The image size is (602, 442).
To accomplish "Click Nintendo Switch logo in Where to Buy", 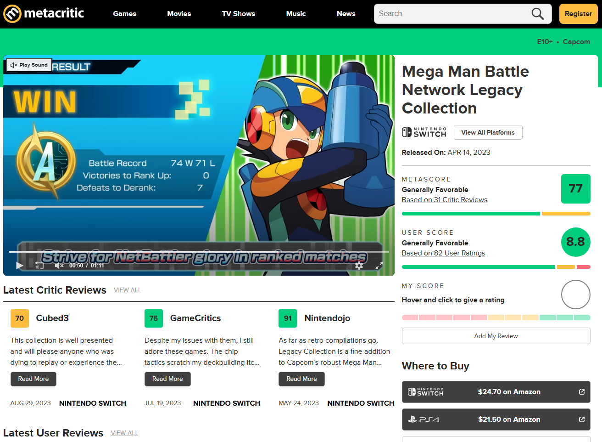I will [x=426, y=392].
